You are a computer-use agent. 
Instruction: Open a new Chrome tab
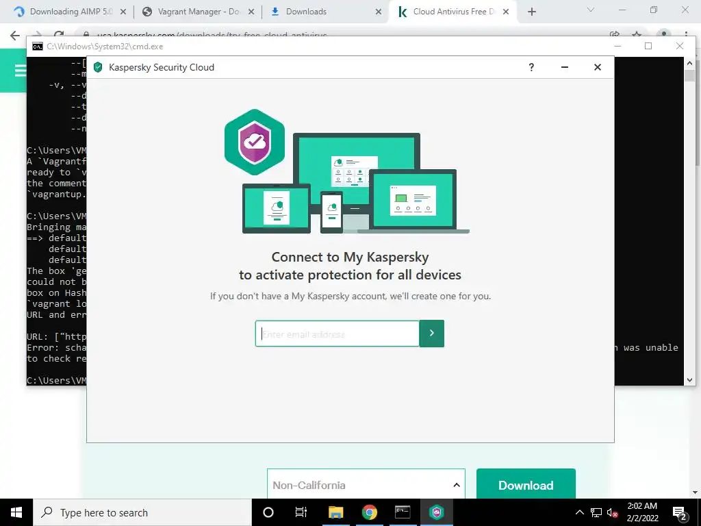click(x=531, y=12)
